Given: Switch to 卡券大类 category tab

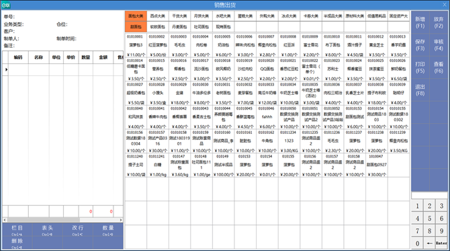Looking at the screenshot, I should (311, 16).
